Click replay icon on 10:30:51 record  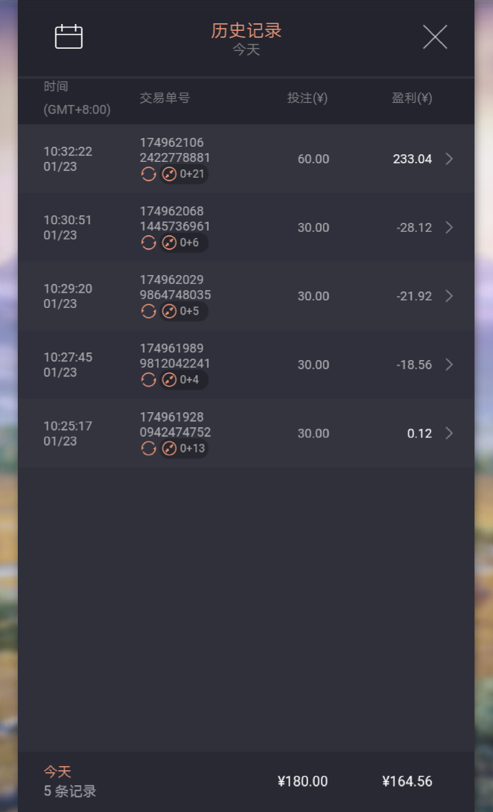[x=149, y=242]
